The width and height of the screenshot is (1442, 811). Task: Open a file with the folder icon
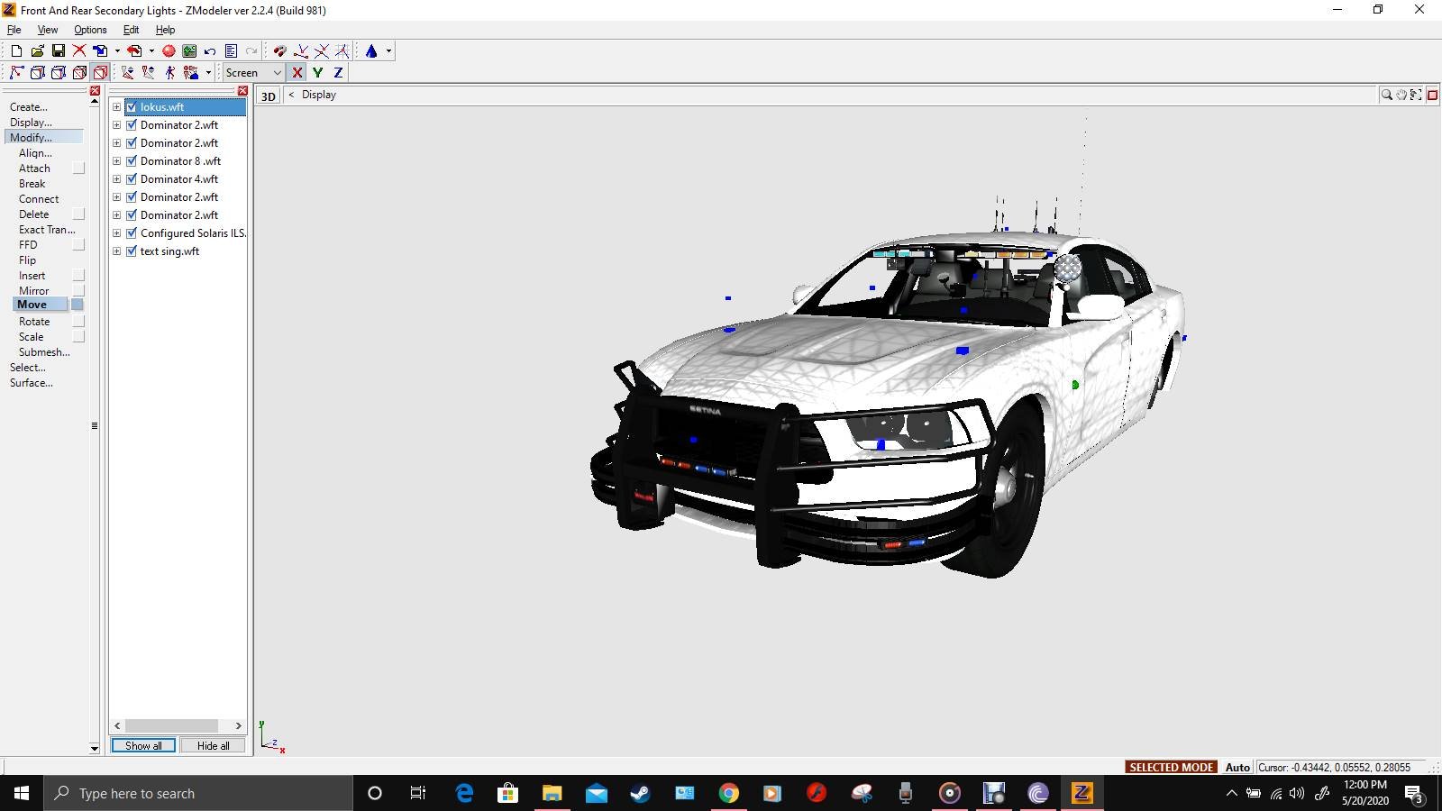37,51
